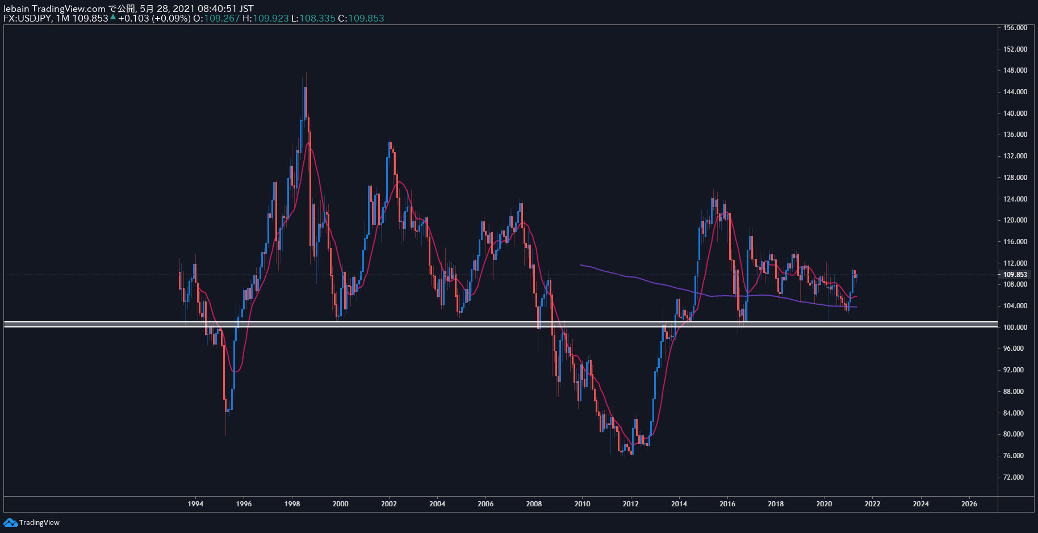
Task: Click the high value H:109.923
Action: [x=266, y=18]
